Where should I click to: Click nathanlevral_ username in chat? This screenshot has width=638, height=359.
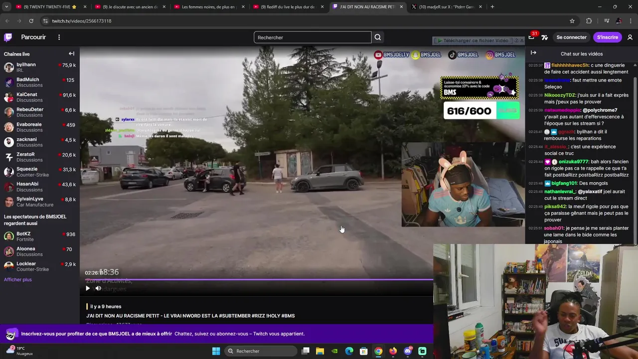tap(560, 191)
